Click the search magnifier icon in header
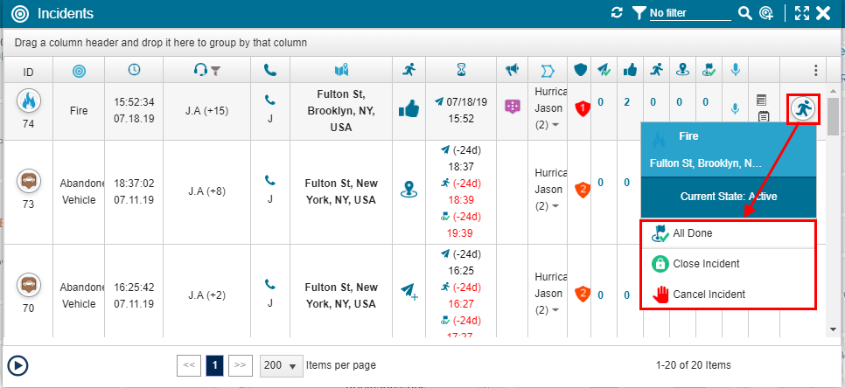 point(744,13)
